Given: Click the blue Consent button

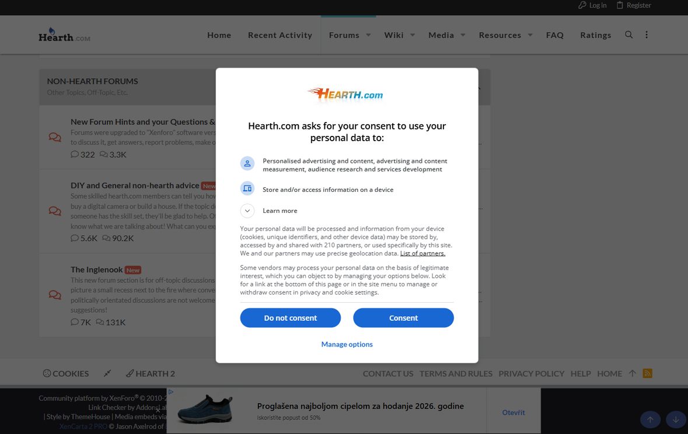Looking at the screenshot, I should [x=403, y=318].
